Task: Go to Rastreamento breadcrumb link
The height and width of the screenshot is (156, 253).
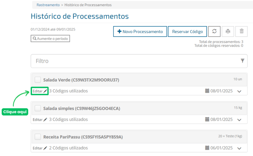Action: [48, 5]
